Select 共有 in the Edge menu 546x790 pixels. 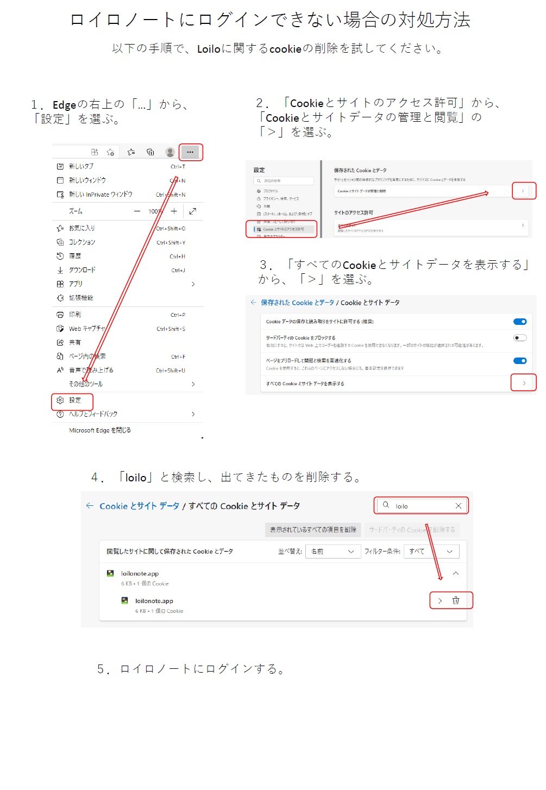pyautogui.click(x=128, y=342)
